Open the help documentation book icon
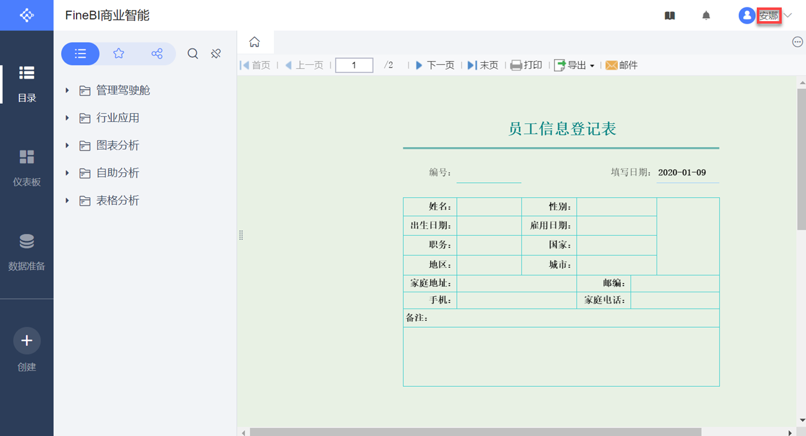 (670, 16)
